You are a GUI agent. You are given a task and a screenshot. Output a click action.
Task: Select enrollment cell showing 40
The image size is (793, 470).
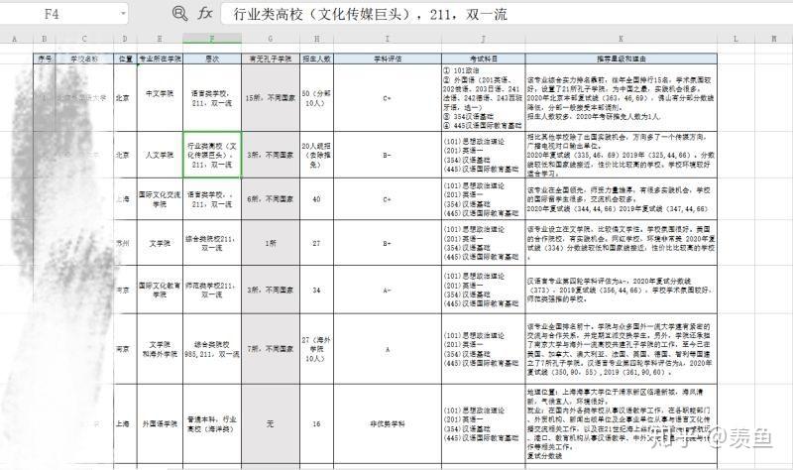point(316,199)
